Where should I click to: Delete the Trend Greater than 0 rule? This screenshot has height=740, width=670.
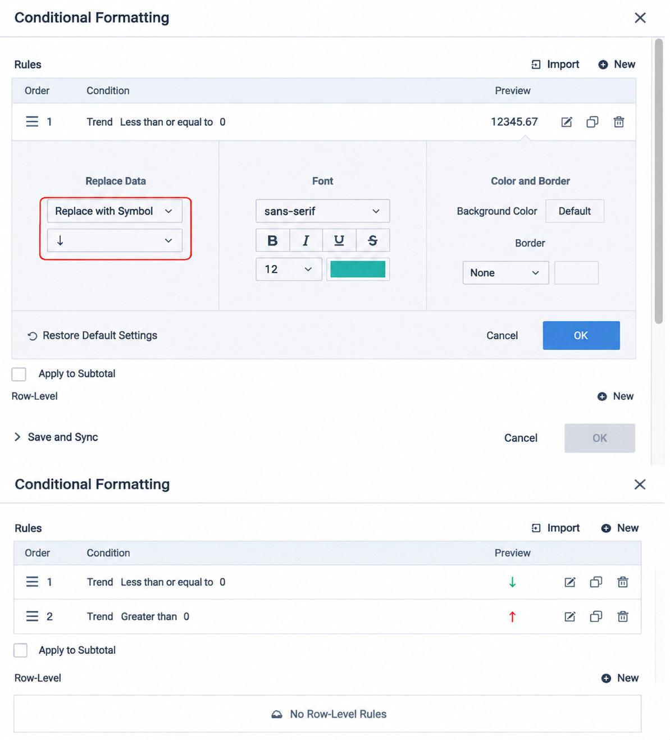tap(623, 616)
